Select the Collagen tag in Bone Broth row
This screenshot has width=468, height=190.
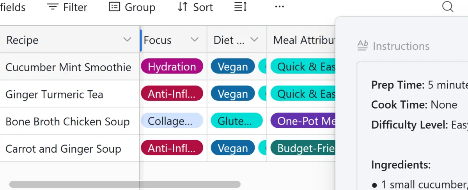pos(172,121)
